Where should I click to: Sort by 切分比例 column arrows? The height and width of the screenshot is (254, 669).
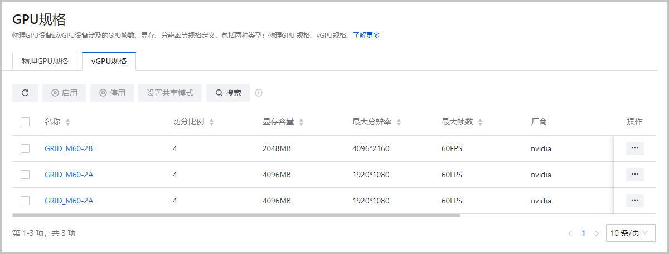212,122
